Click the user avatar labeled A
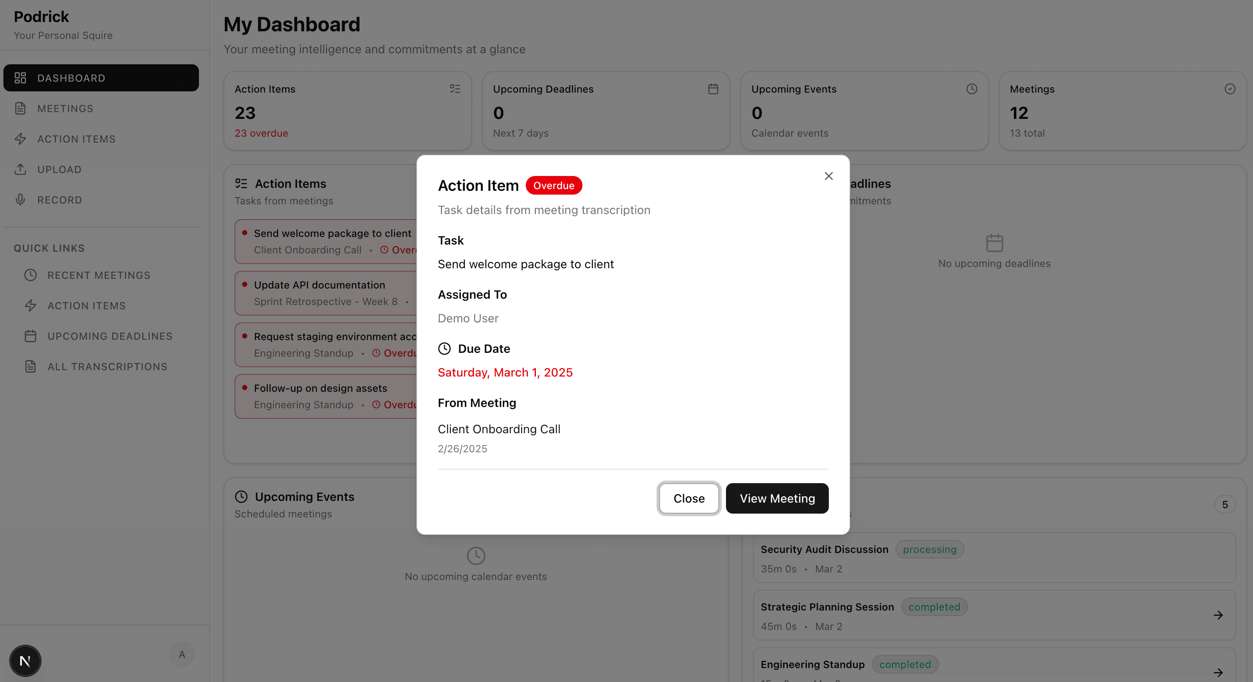 click(x=182, y=654)
